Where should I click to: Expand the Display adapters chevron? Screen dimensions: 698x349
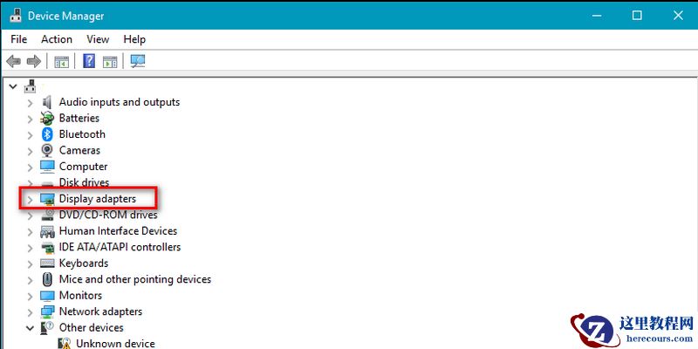click(30, 200)
